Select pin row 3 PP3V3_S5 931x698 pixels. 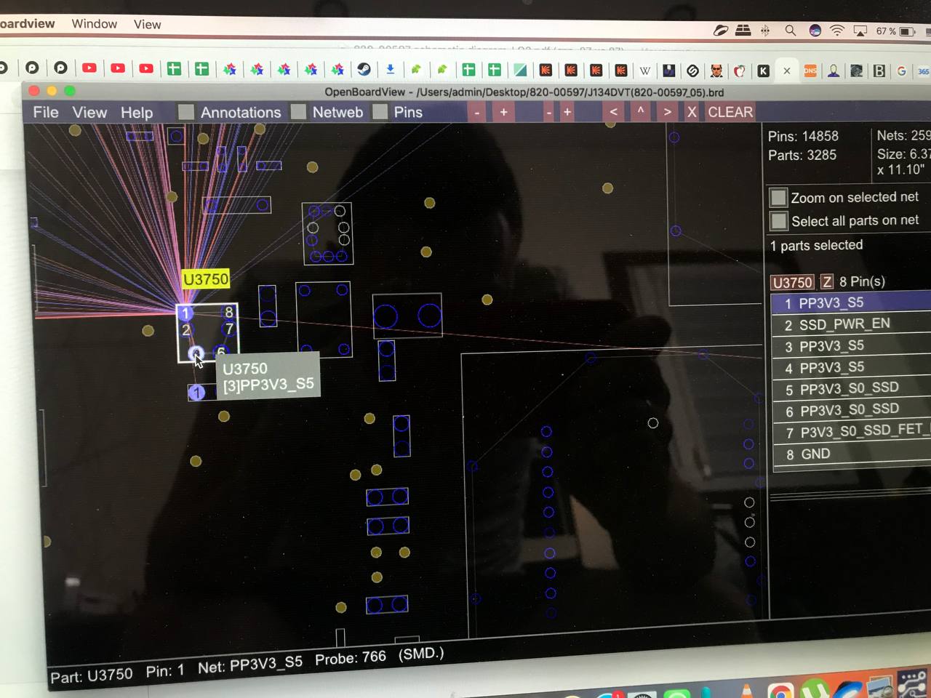851,346
